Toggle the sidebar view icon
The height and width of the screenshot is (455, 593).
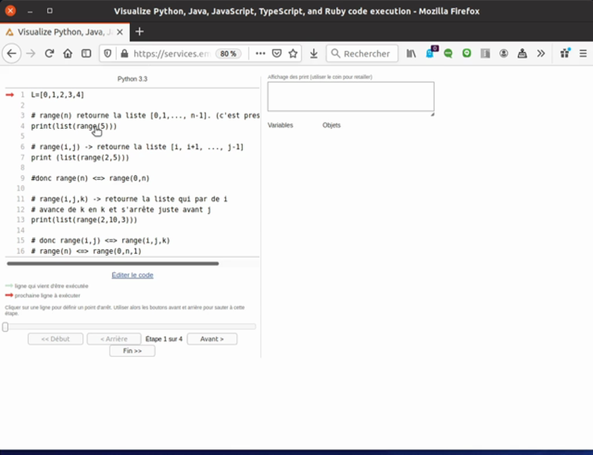click(86, 54)
